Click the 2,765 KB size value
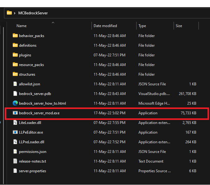210x185 pixels. tap(189, 123)
